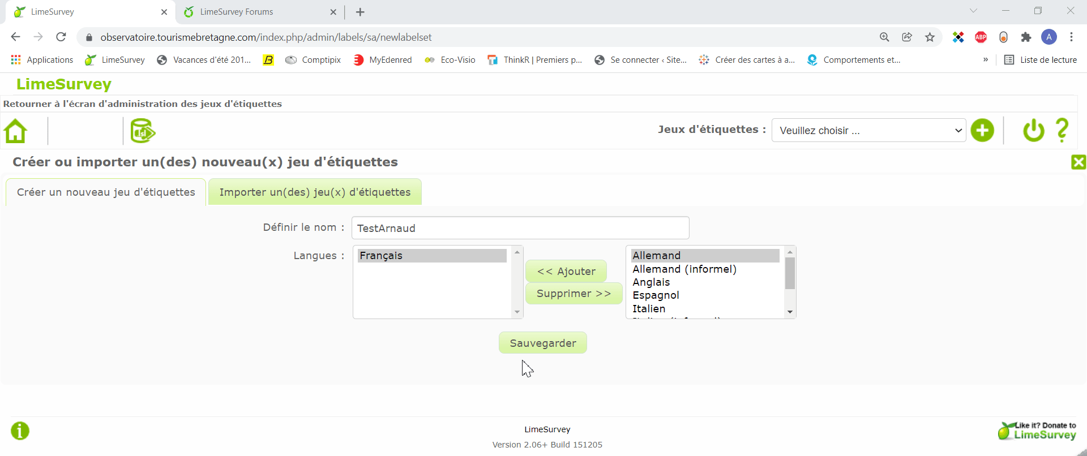1087x456 pixels.
Task: Select Anglais in the languages list
Action: coord(651,282)
